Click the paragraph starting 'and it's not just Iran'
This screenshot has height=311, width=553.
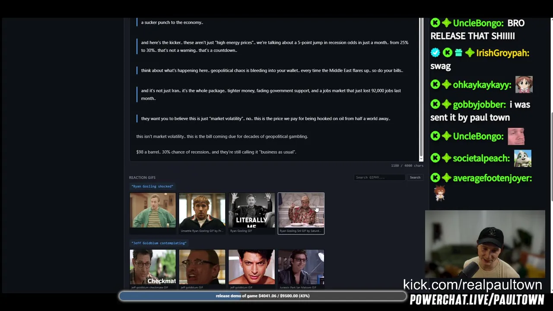(271, 94)
